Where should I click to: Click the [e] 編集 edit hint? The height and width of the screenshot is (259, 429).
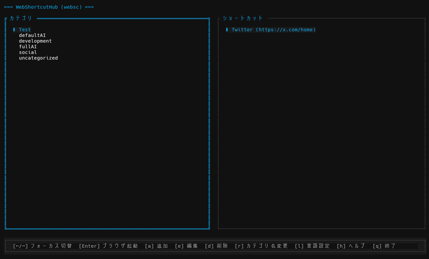187,246
